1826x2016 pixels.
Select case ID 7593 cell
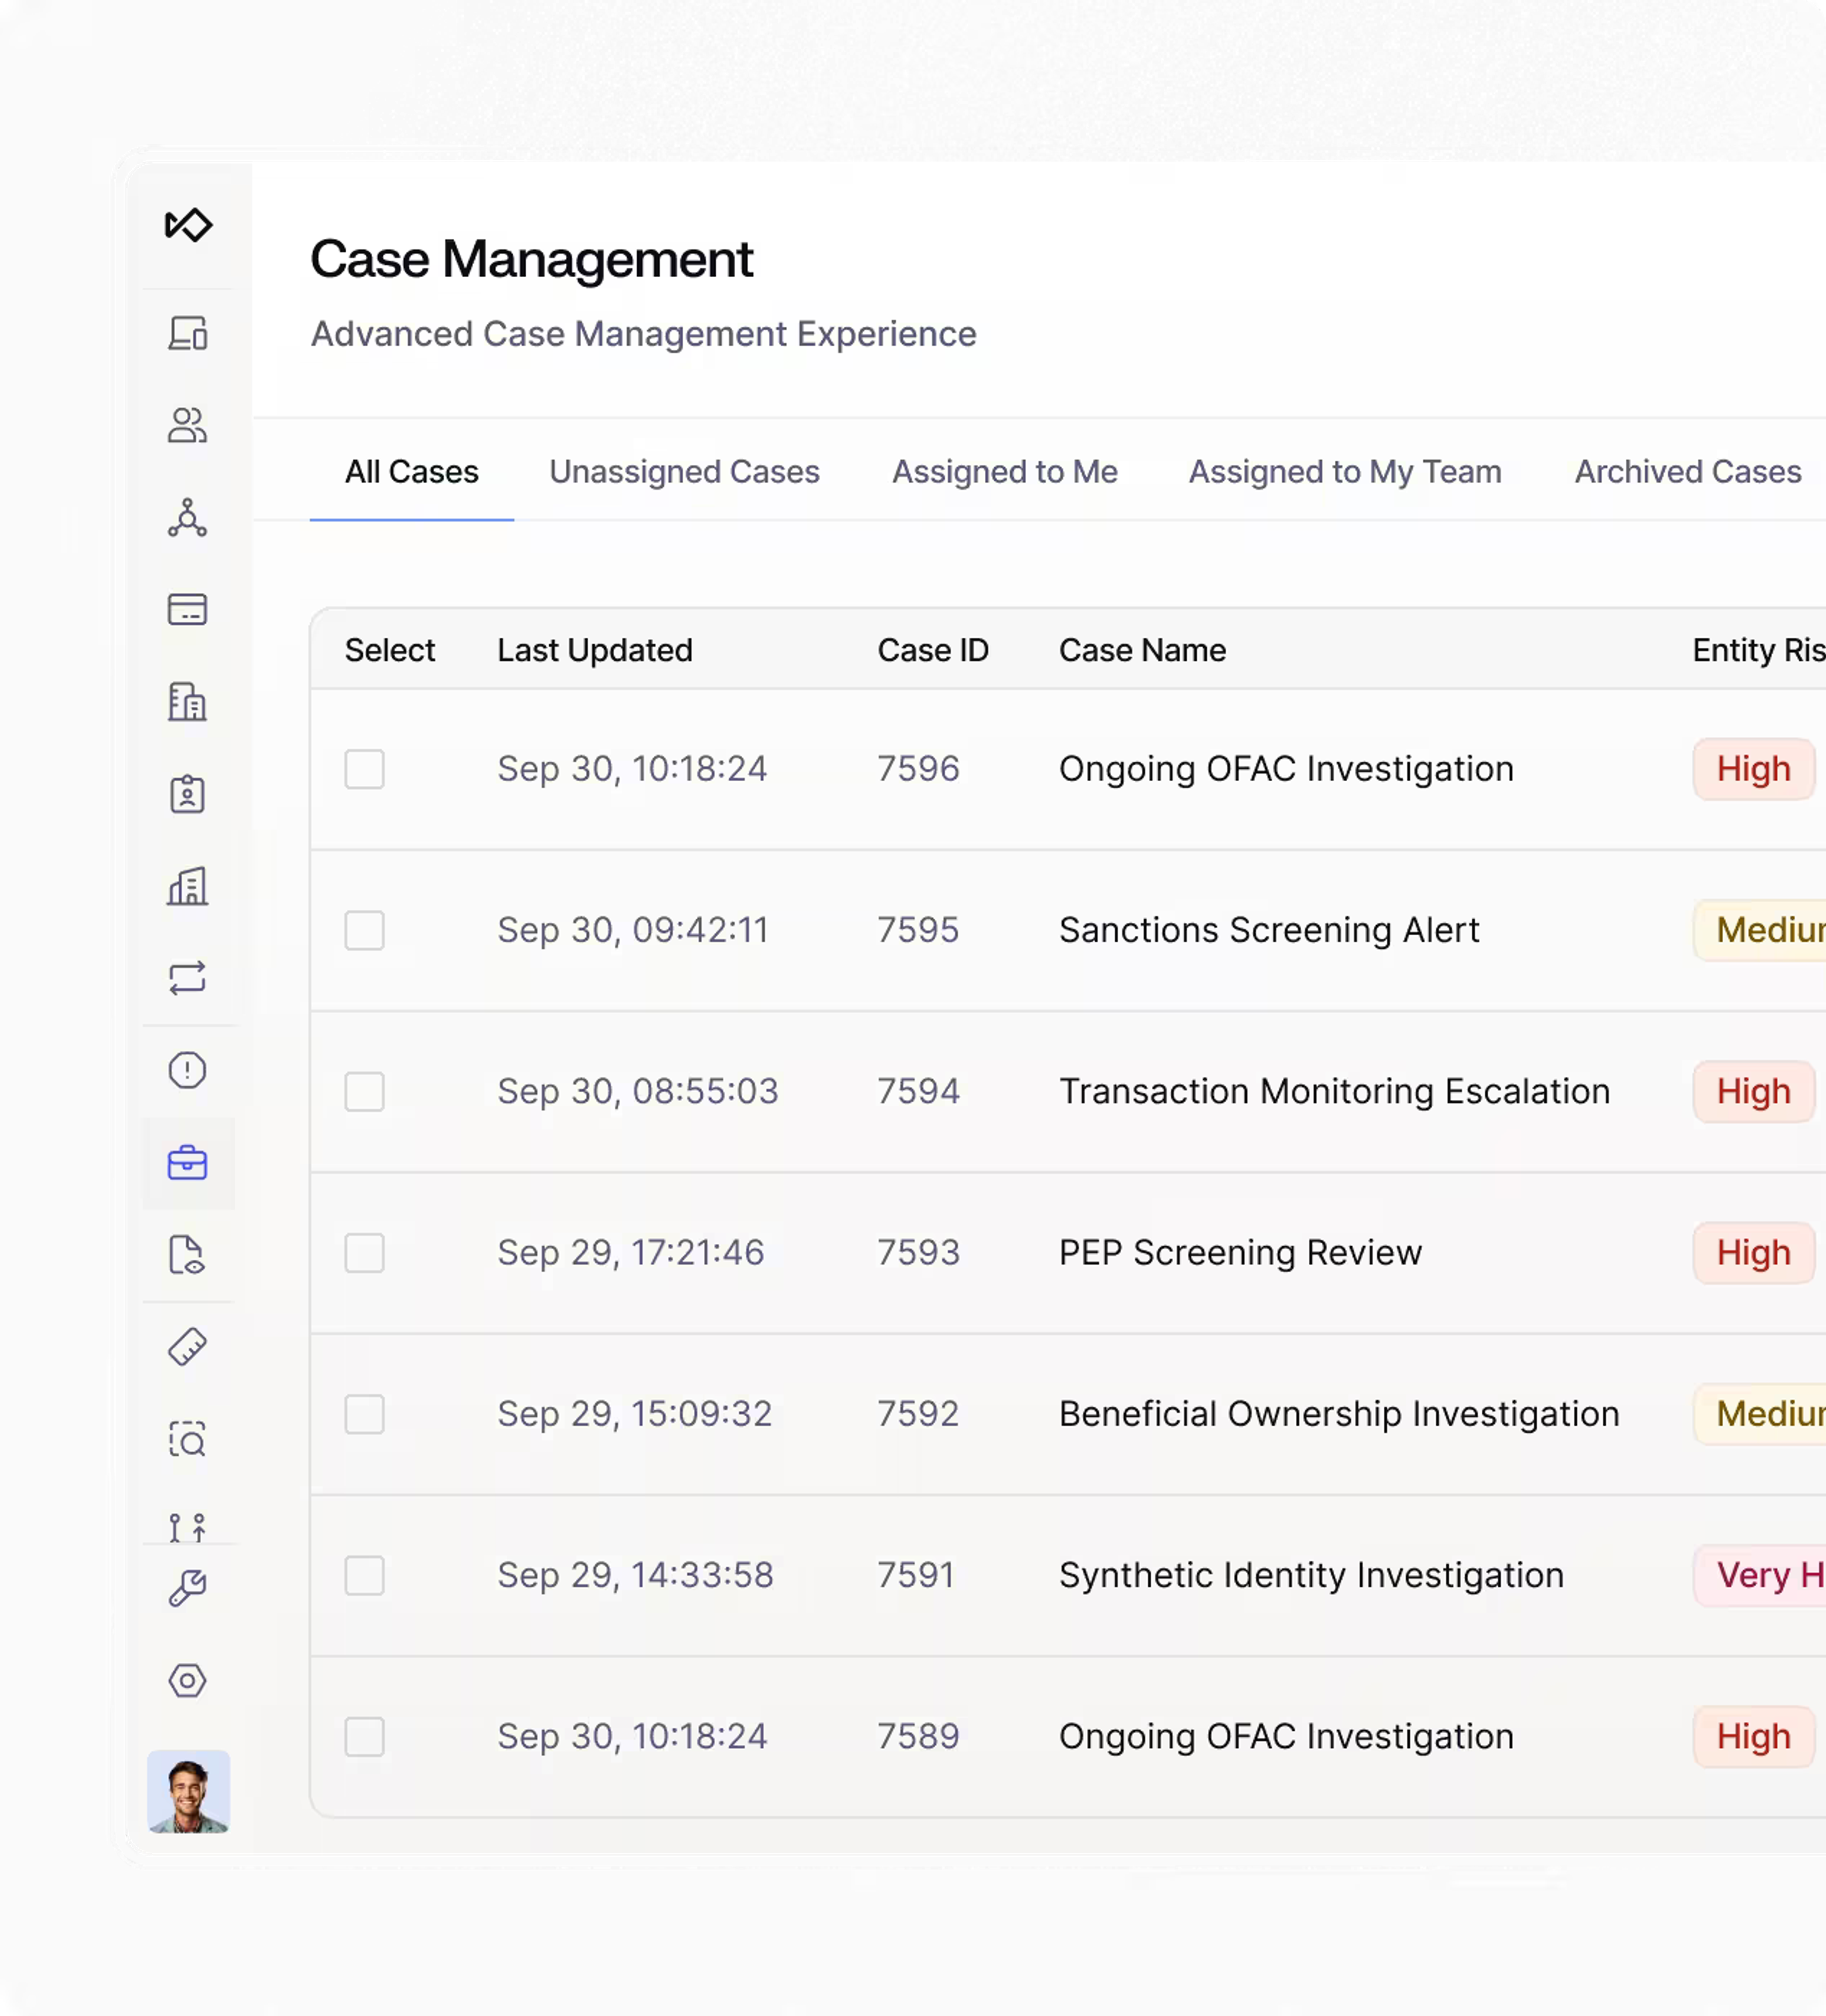point(918,1252)
